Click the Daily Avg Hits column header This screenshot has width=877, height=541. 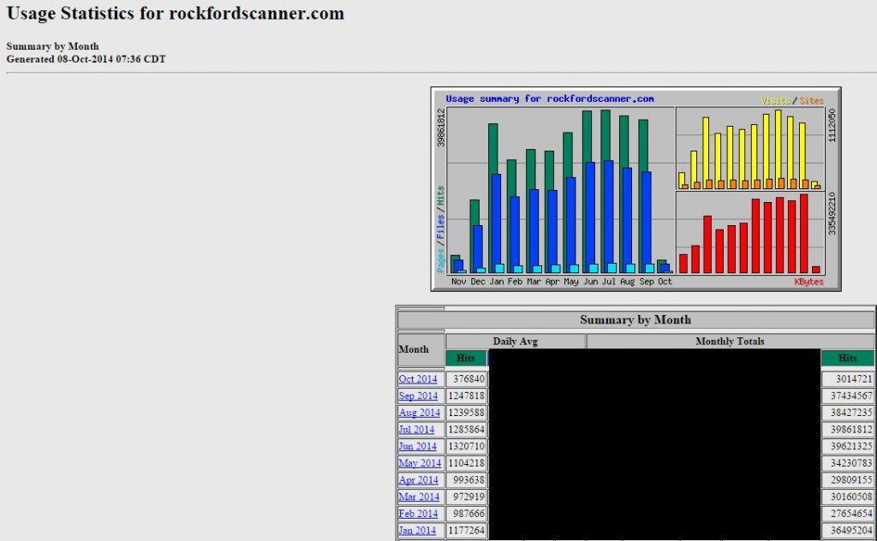[466, 358]
